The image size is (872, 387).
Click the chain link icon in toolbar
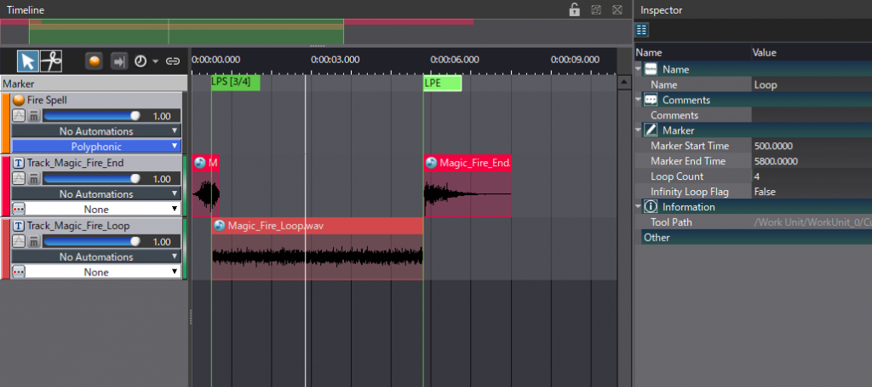[173, 61]
